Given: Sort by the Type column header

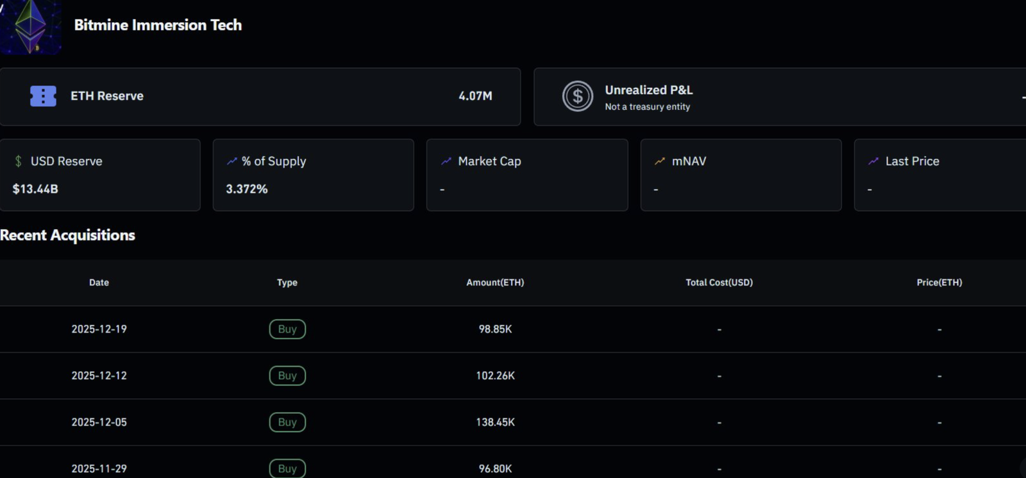Looking at the screenshot, I should click(287, 283).
